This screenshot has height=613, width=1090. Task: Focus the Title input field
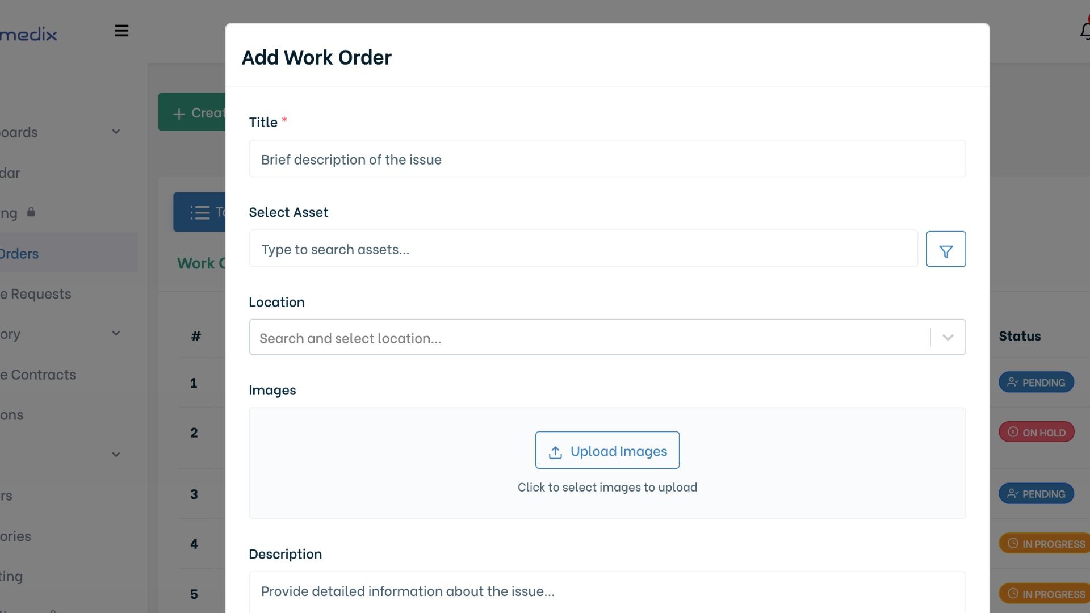pos(606,159)
